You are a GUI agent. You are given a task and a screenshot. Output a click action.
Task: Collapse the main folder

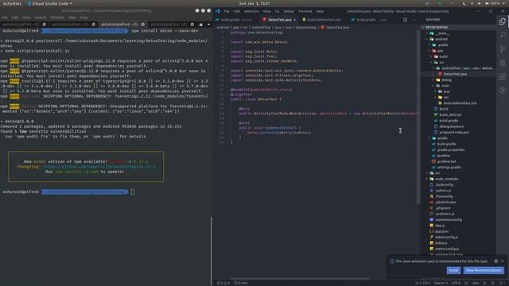tap(433, 86)
